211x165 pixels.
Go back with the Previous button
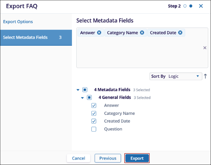[108, 158]
